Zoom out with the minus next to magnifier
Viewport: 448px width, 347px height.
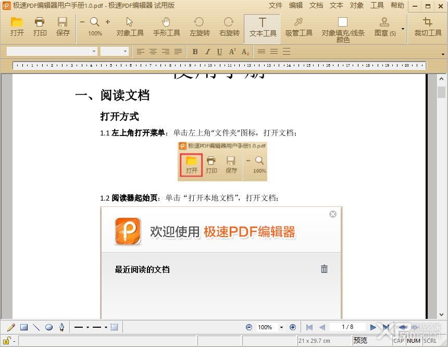point(82,22)
